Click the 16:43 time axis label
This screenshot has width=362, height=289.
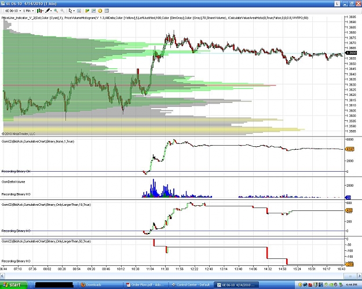pos(341,269)
